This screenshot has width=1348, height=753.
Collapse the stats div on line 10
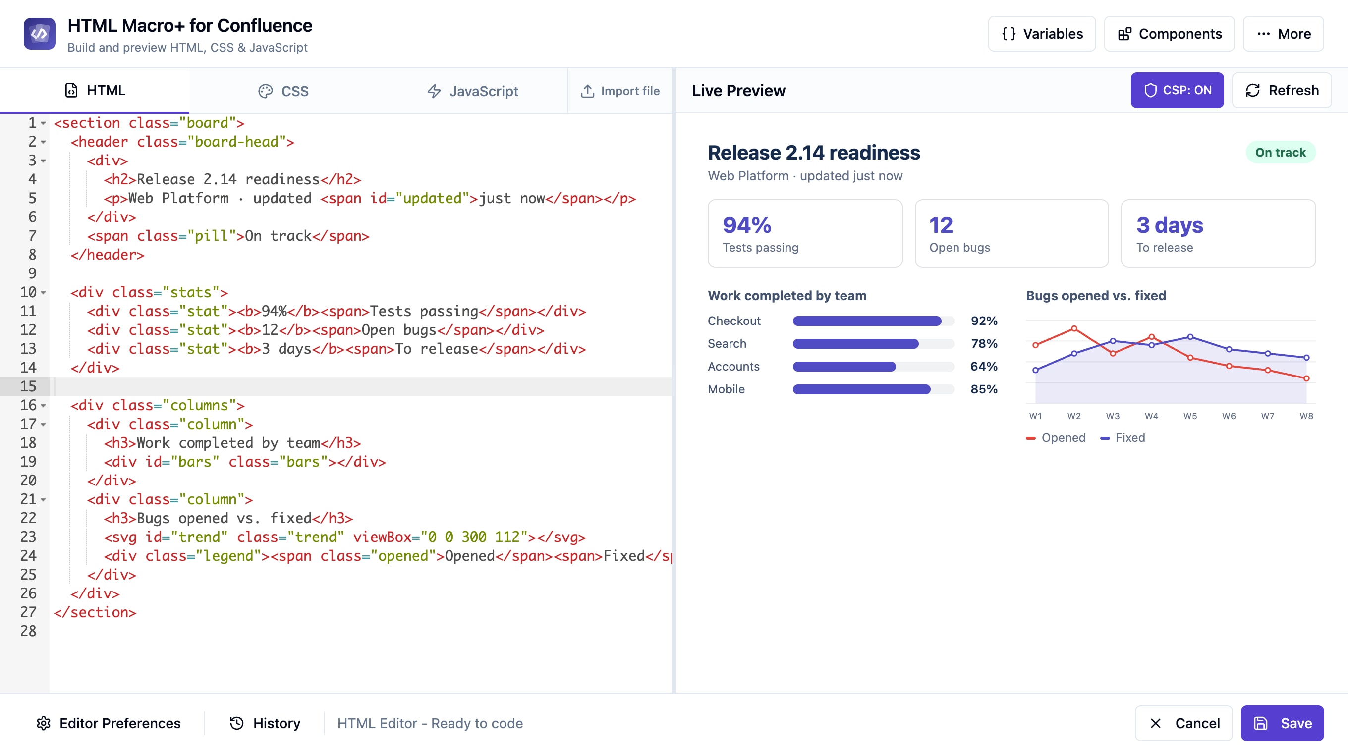[44, 293]
